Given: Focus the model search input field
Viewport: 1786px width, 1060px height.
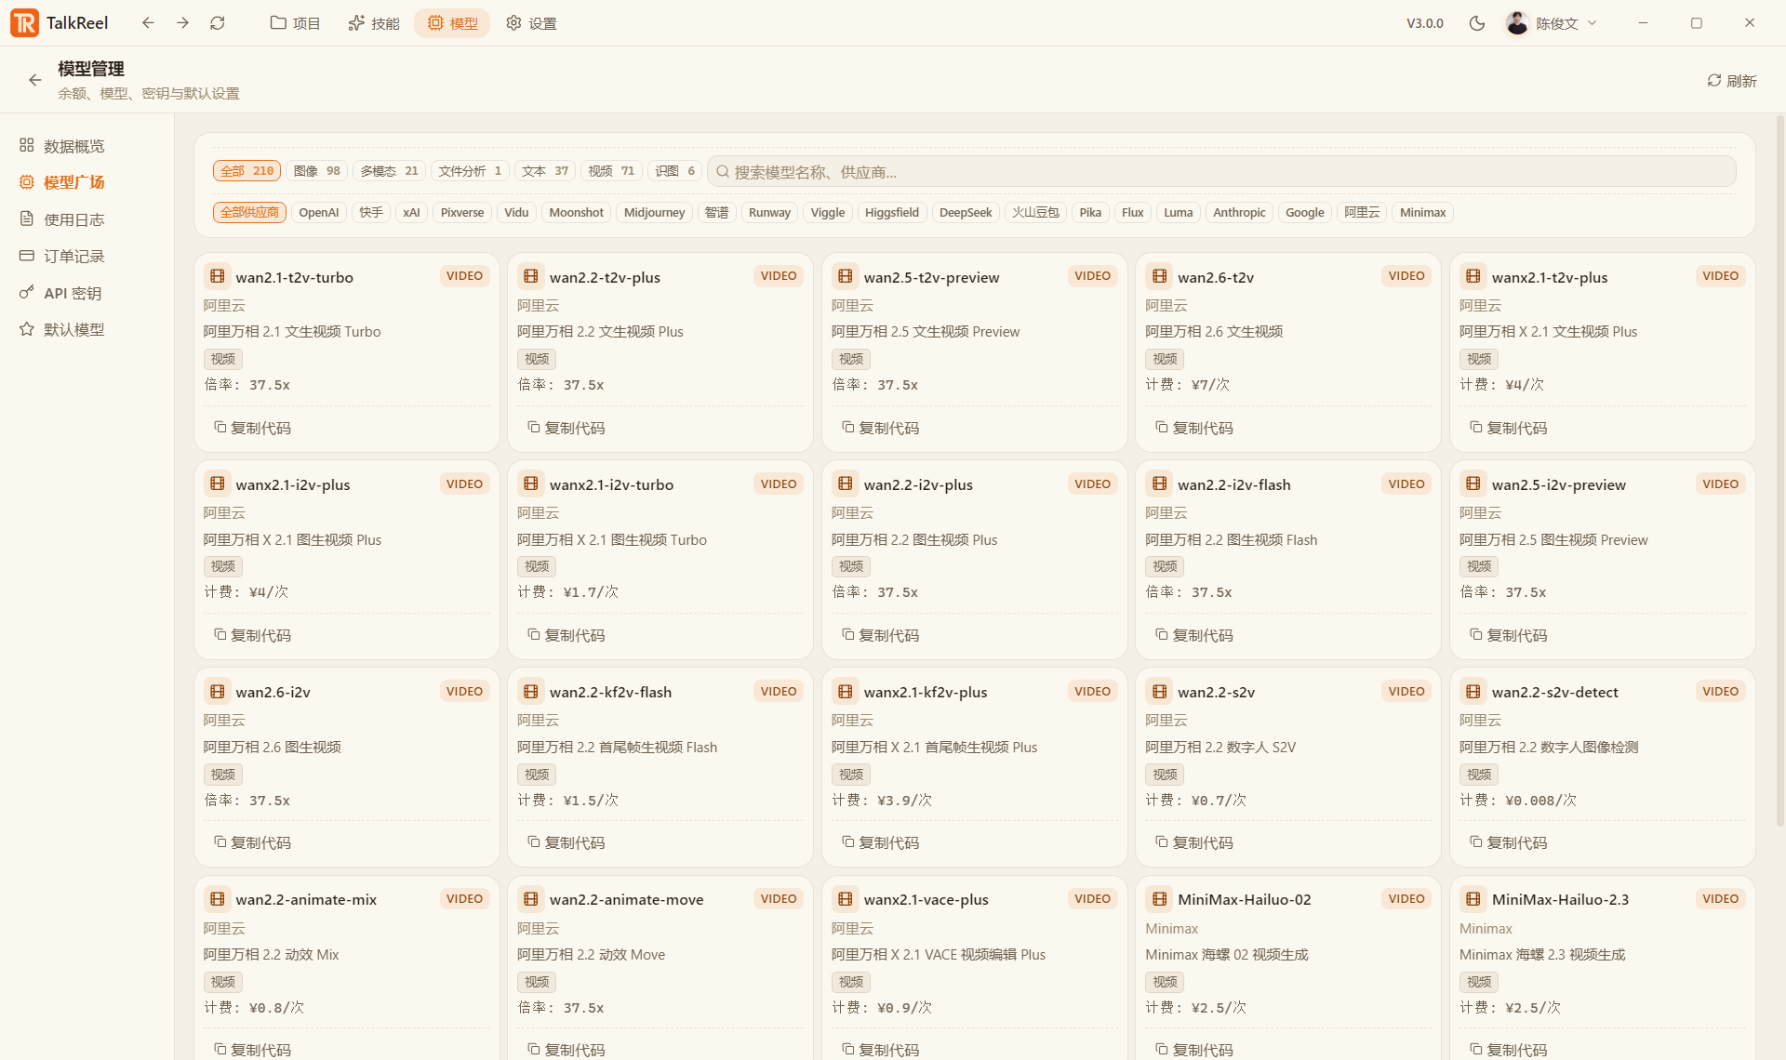Looking at the screenshot, I should coord(1221,171).
